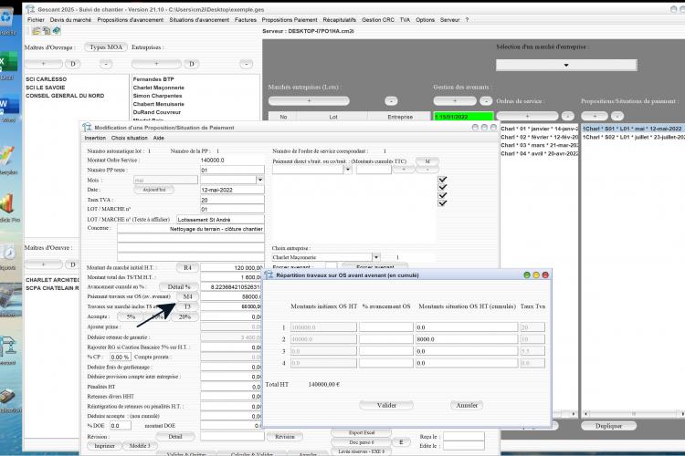This screenshot has height=456, width=685.
Task: Open the Recycle Bin desktop icon
Action: click(x=6, y=18)
